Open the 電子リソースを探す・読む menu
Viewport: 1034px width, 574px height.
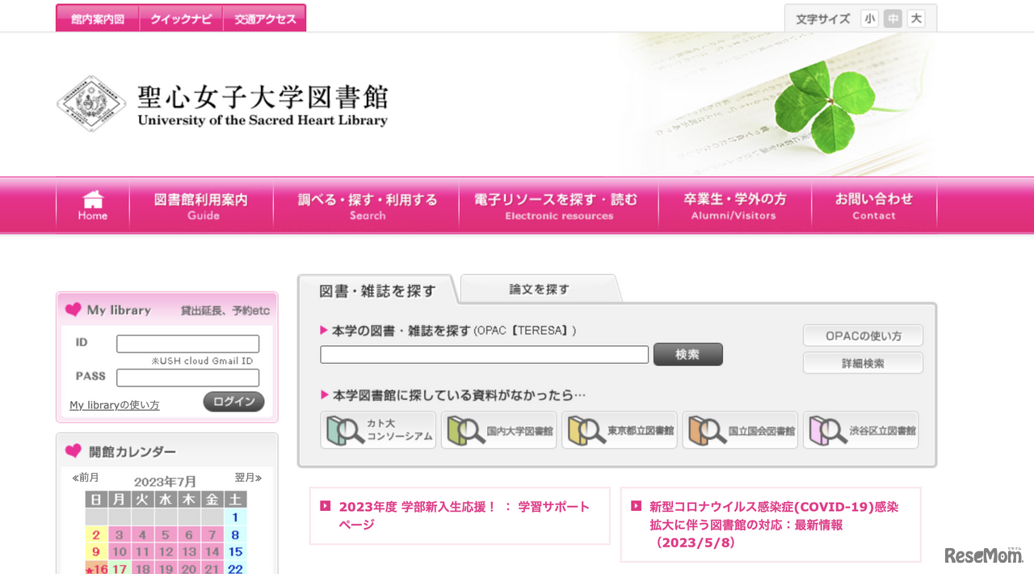tap(558, 205)
